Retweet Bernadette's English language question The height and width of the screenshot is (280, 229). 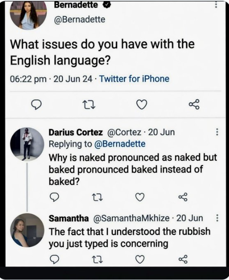click(x=89, y=105)
